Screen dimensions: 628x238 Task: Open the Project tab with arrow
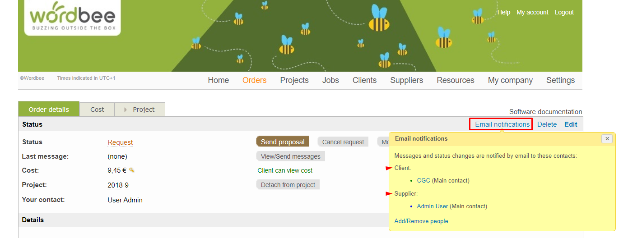(x=140, y=110)
